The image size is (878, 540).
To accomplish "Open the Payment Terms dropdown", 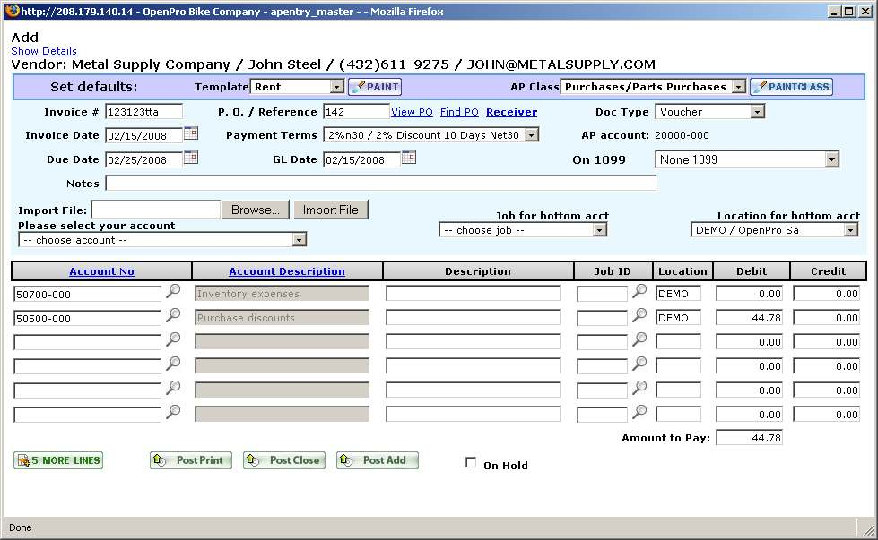I will coord(531,135).
